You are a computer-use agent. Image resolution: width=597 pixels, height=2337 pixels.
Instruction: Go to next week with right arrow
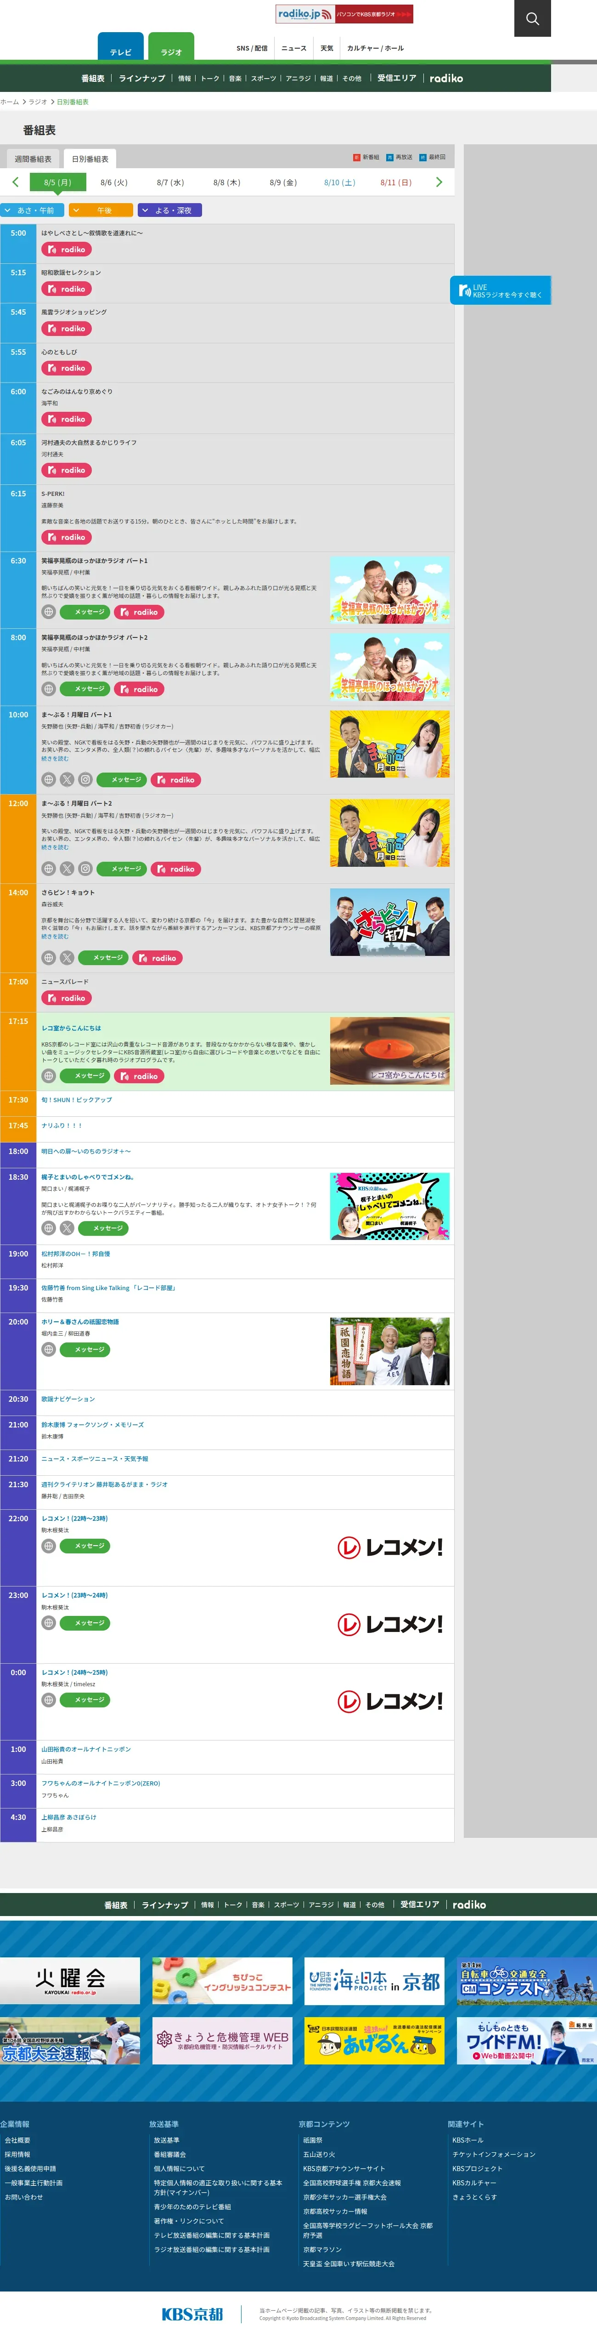pos(439,182)
